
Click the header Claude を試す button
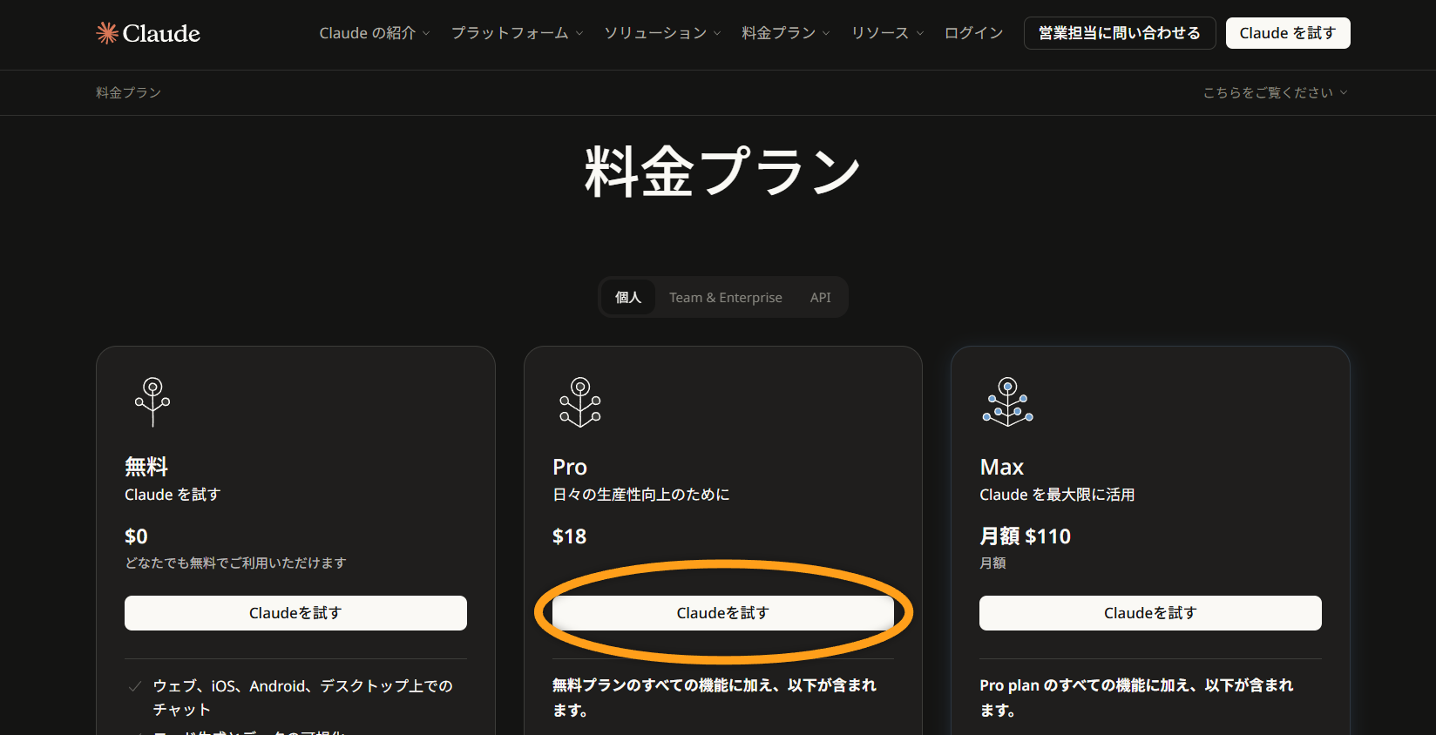1288,33
